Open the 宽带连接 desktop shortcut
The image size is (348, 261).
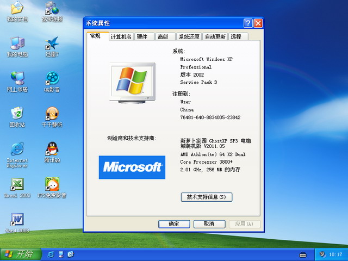point(52,11)
